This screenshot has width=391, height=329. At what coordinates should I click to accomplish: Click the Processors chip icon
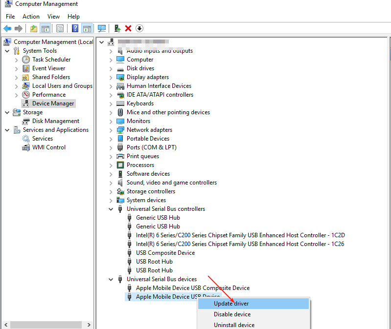(x=120, y=165)
